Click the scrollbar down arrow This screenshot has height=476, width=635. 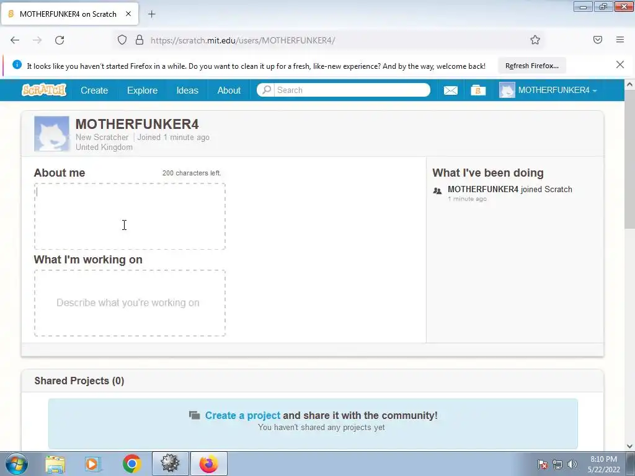[629, 446]
